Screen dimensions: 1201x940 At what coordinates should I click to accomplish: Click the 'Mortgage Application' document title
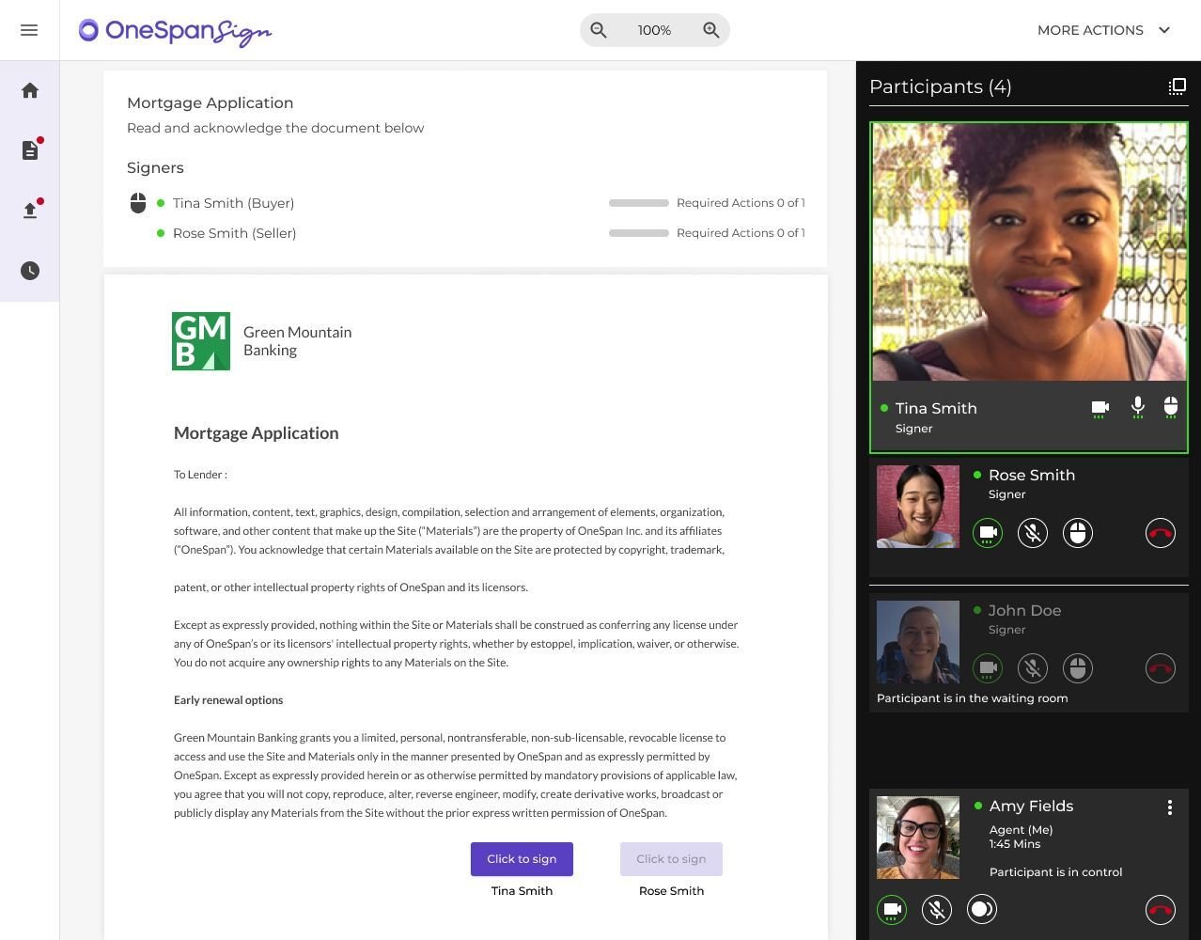257,433
